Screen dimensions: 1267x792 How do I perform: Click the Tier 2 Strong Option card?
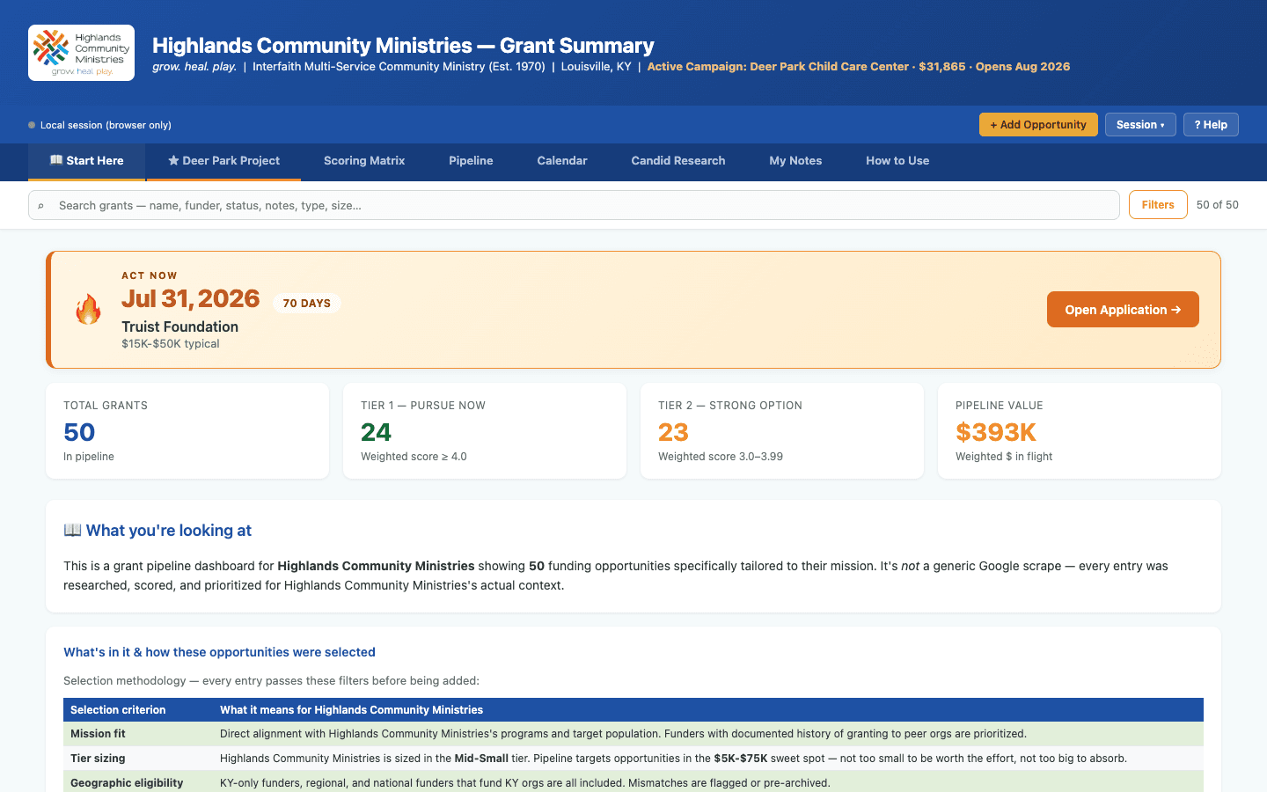tap(782, 430)
